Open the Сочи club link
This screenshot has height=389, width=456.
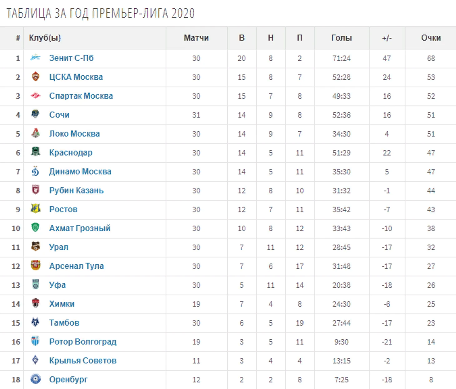coord(59,115)
